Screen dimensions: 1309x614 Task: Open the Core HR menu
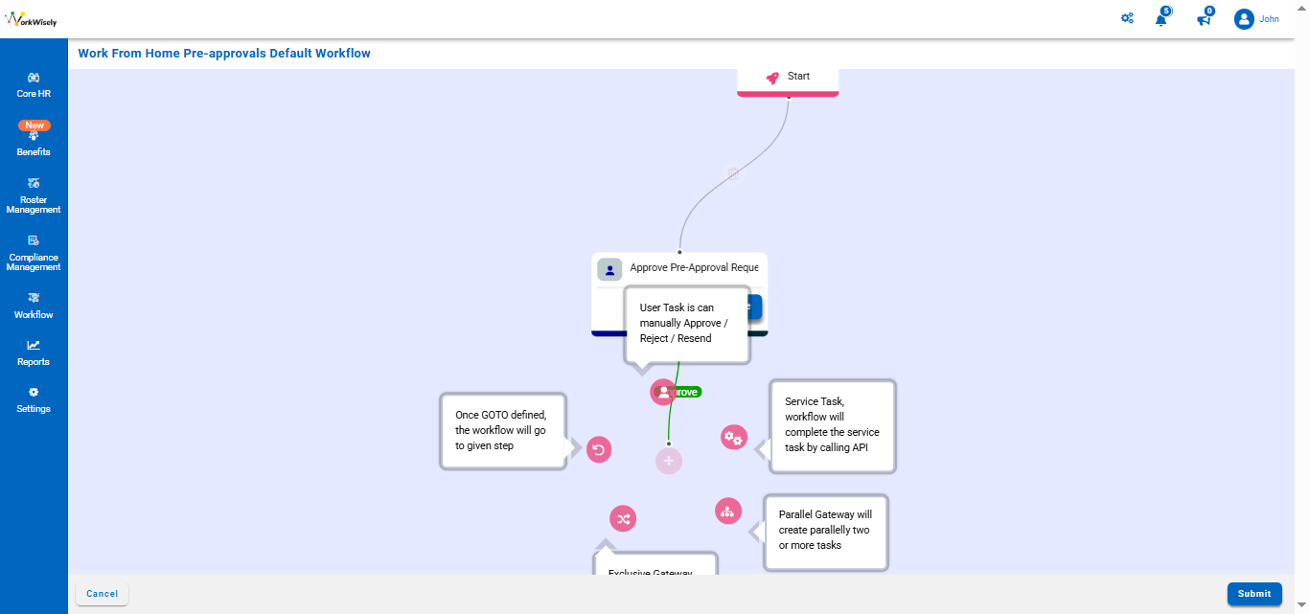coord(34,85)
